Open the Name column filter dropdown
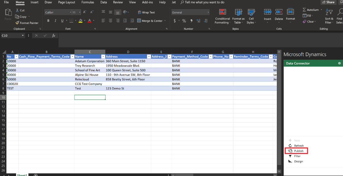343x176 pixels. (x=103, y=57)
